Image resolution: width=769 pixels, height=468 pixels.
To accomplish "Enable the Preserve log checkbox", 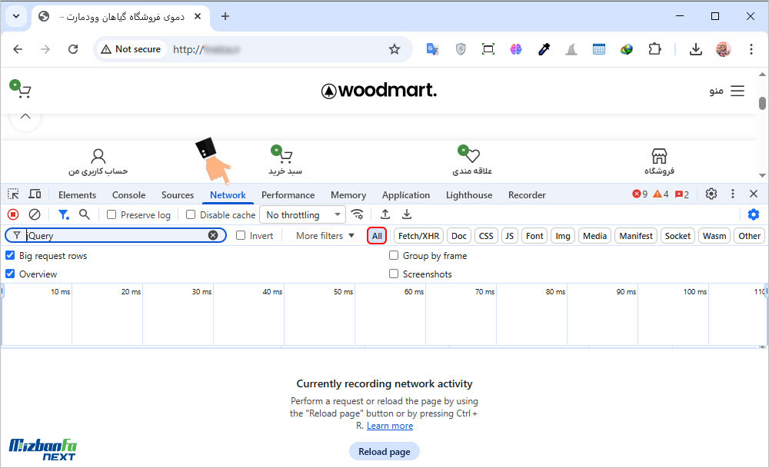I will tap(112, 215).
